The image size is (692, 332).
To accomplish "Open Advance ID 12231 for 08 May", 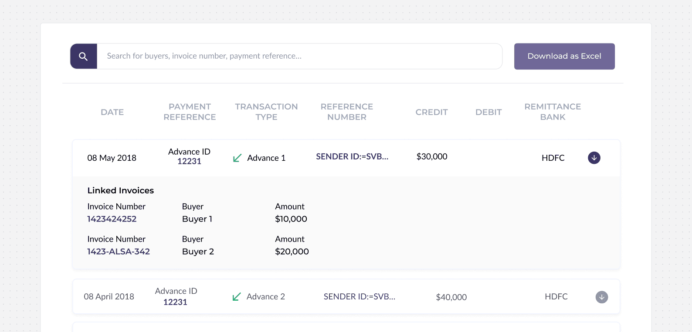I will click(189, 161).
